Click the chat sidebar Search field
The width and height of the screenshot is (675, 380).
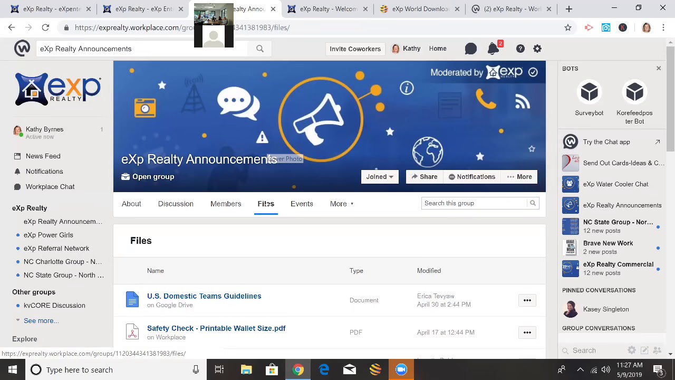tap(593, 350)
